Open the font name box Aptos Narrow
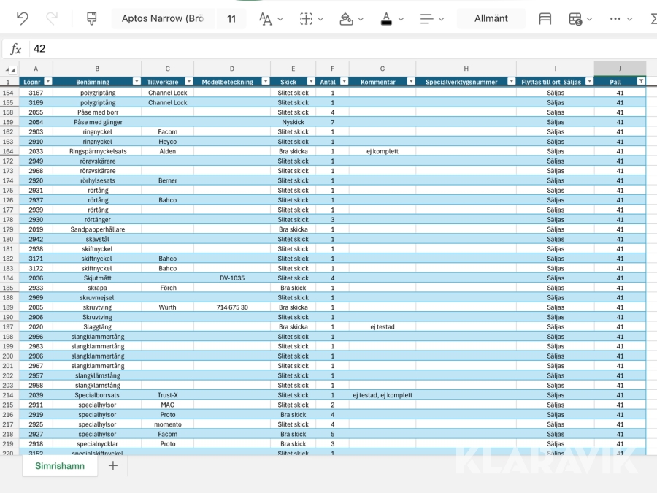Image resolution: width=657 pixels, height=493 pixels. (x=163, y=19)
